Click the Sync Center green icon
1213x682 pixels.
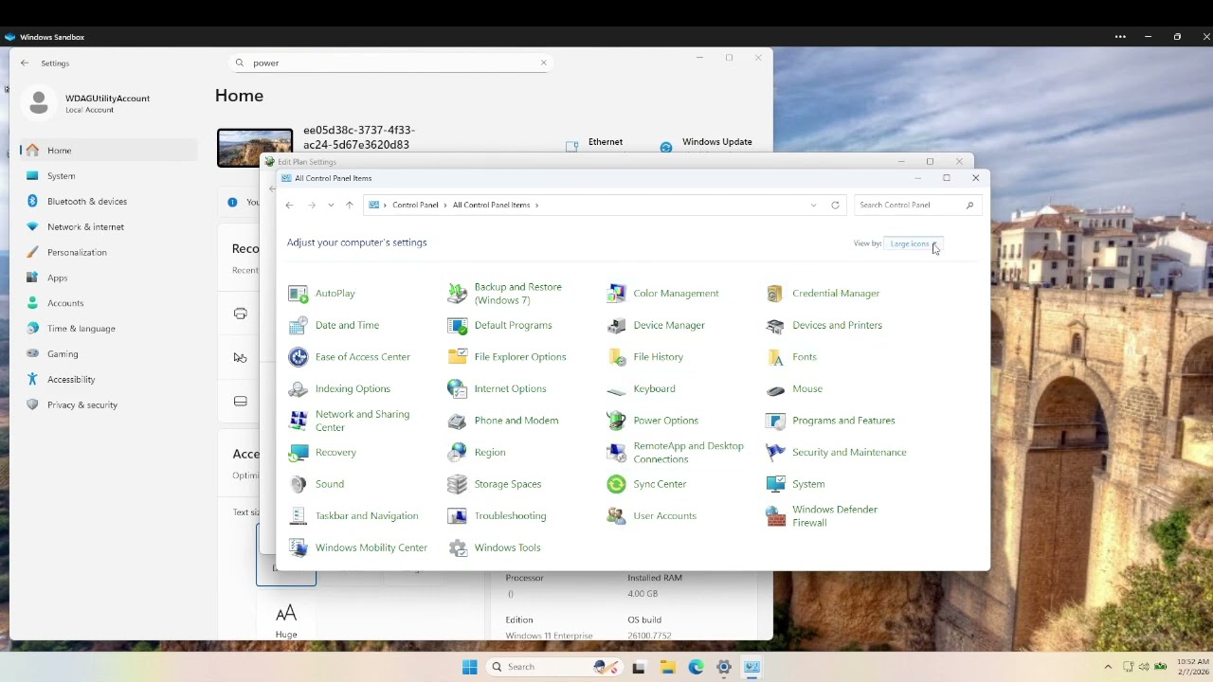click(x=617, y=484)
